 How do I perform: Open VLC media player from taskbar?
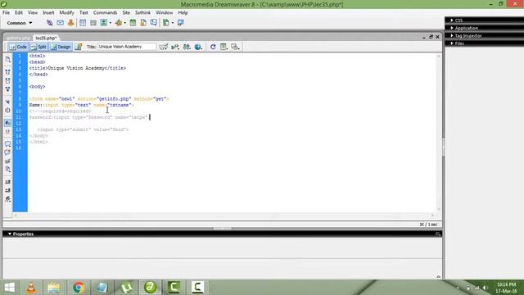point(31,288)
